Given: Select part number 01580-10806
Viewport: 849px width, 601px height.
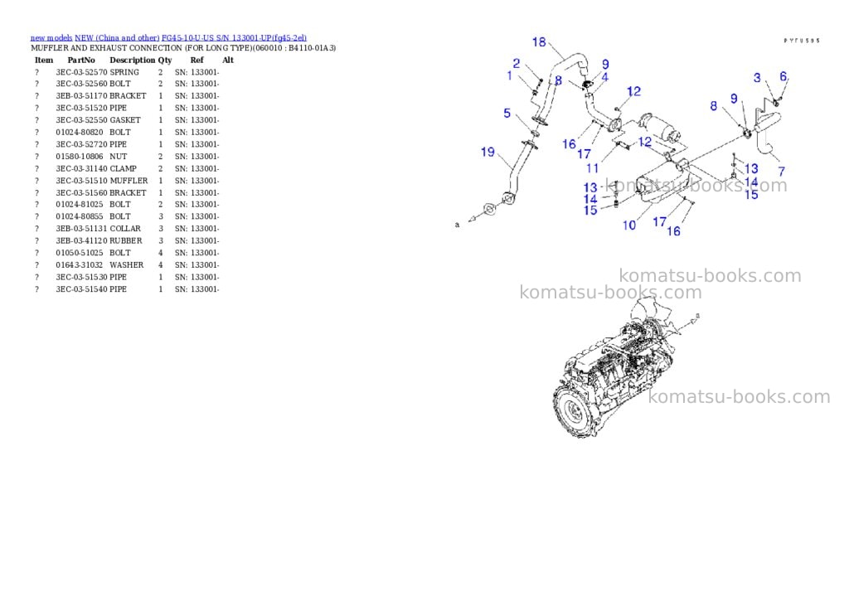Looking at the screenshot, I should (80, 157).
